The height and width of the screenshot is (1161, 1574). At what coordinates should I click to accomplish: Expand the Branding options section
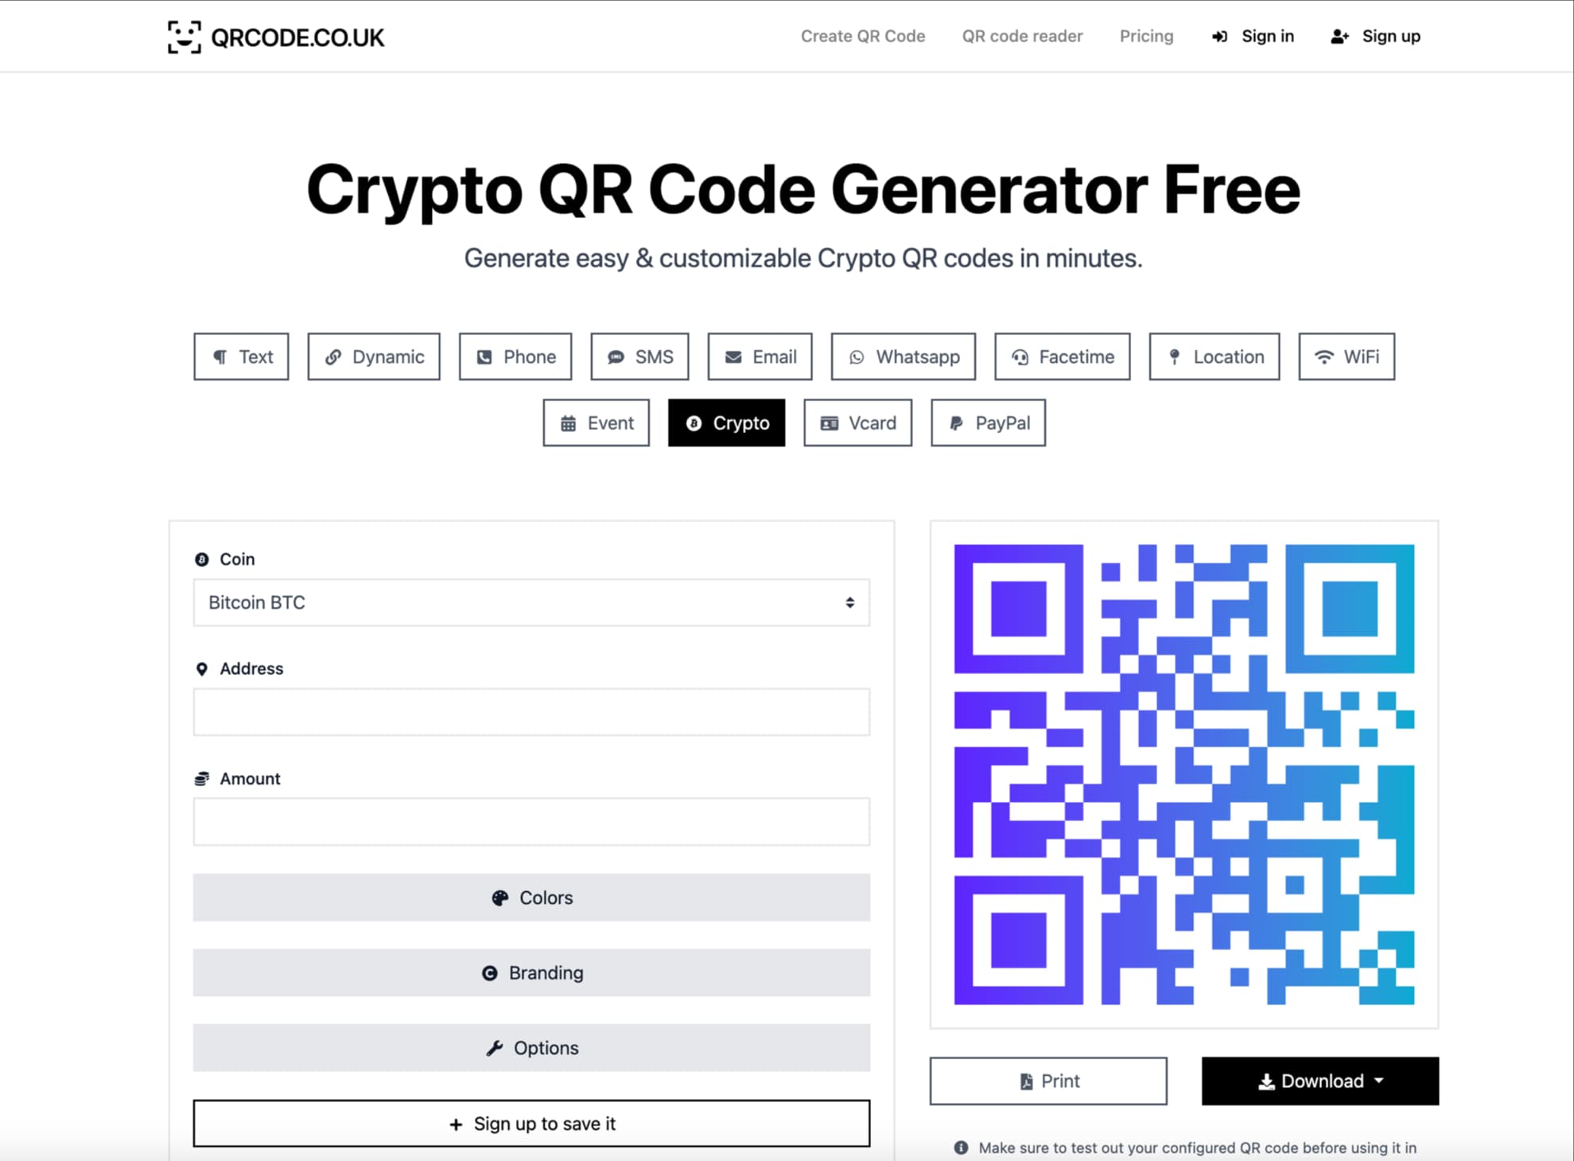531,972
